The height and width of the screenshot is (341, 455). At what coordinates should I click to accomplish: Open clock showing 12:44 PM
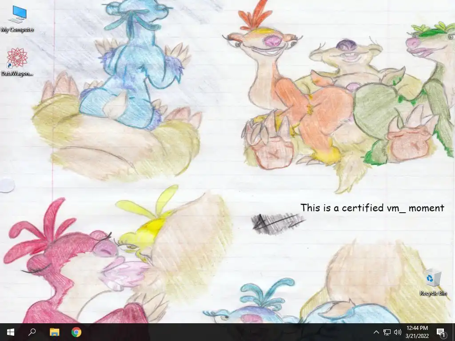(x=417, y=332)
